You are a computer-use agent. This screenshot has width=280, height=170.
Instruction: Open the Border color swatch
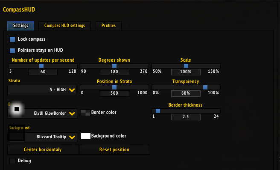85,113
